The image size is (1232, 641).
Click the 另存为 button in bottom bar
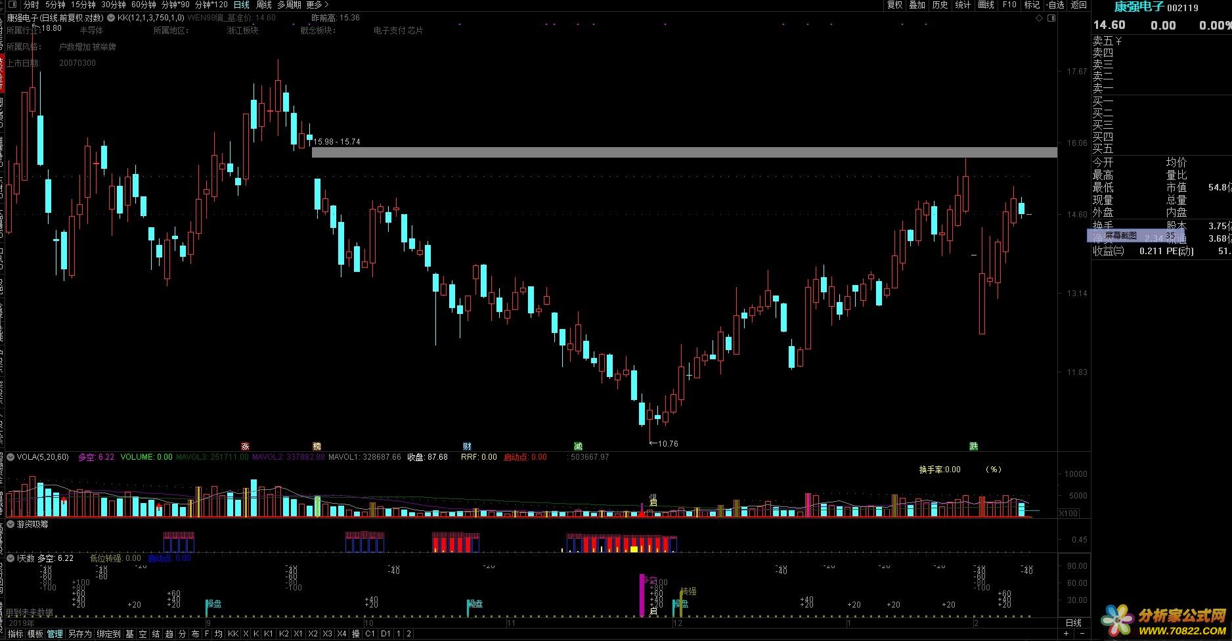pyautogui.click(x=80, y=634)
